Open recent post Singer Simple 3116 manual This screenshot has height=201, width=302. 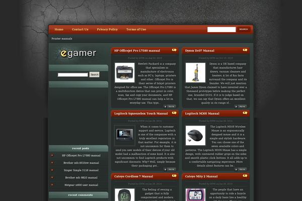[x=81, y=170]
